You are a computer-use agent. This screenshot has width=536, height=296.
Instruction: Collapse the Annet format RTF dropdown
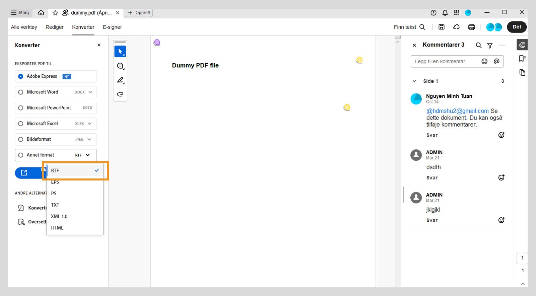tap(87, 155)
